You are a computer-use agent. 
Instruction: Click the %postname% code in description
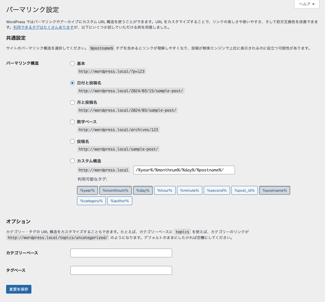[x=101, y=48]
